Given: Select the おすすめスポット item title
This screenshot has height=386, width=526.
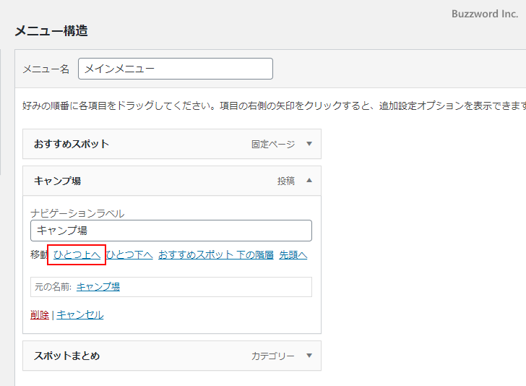Looking at the screenshot, I should tap(72, 144).
